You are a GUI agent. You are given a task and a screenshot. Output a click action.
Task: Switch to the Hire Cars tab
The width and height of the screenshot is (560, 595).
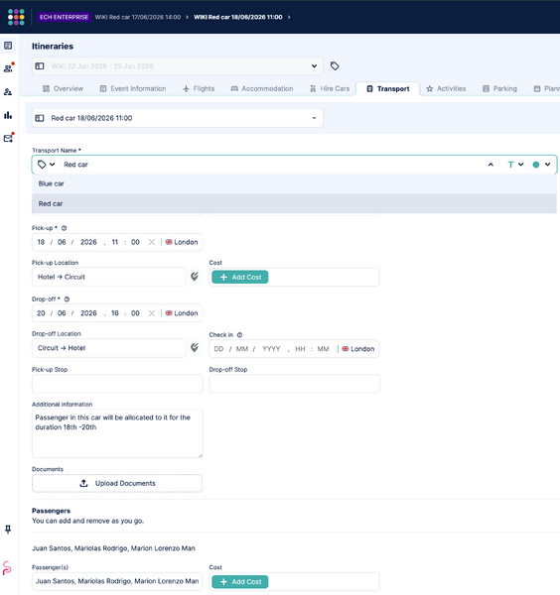(x=330, y=88)
